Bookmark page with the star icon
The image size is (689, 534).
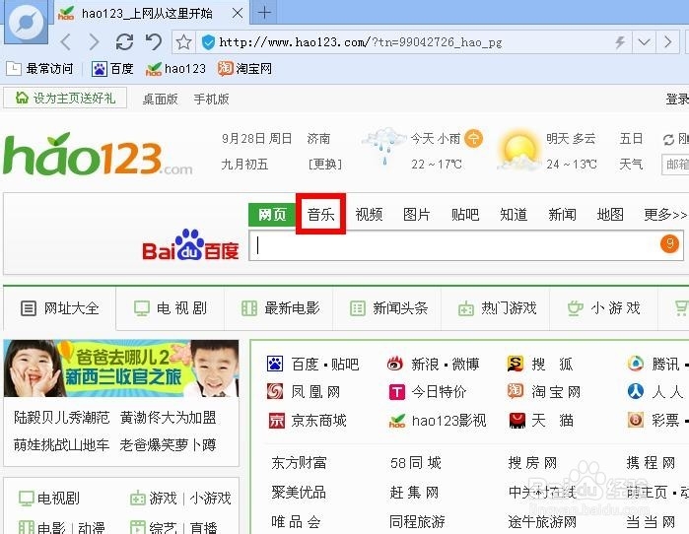point(183,42)
